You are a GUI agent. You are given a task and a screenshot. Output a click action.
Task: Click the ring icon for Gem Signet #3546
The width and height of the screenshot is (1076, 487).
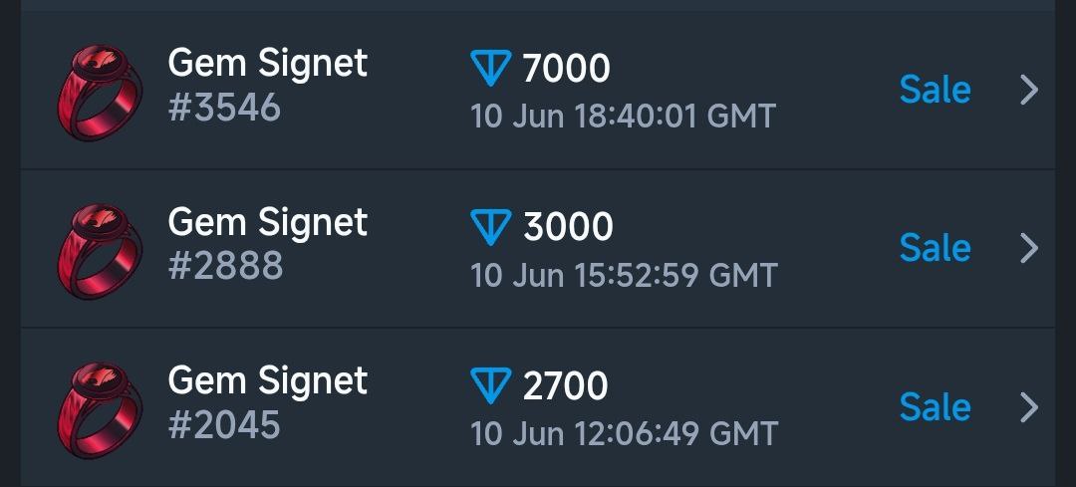(x=101, y=93)
